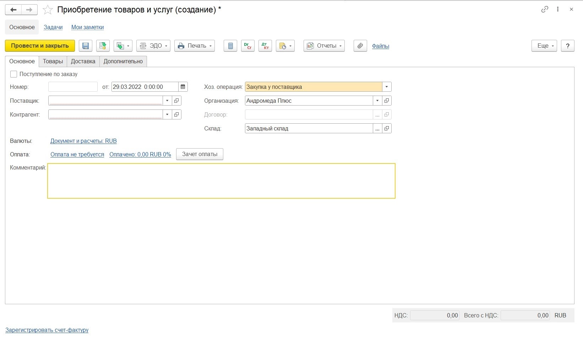The image size is (583, 338).
Task: Expand the Поставщик dropdown arrow
Action: [167, 101]
